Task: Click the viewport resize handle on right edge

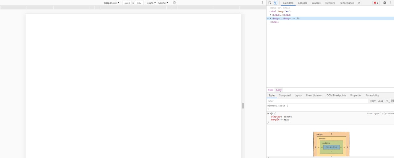Action: pos(243,106)
